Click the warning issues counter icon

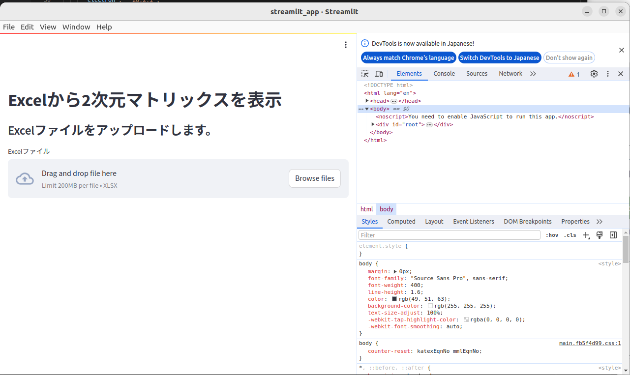(574, 74)
